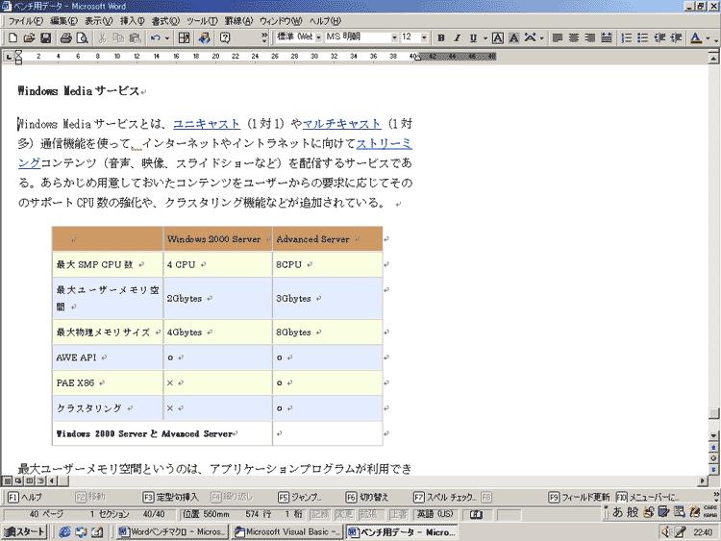Toggle 上書 overwrite mode in status bar
The height and width of the screenshot is (541, 721).
pos(398,514)
